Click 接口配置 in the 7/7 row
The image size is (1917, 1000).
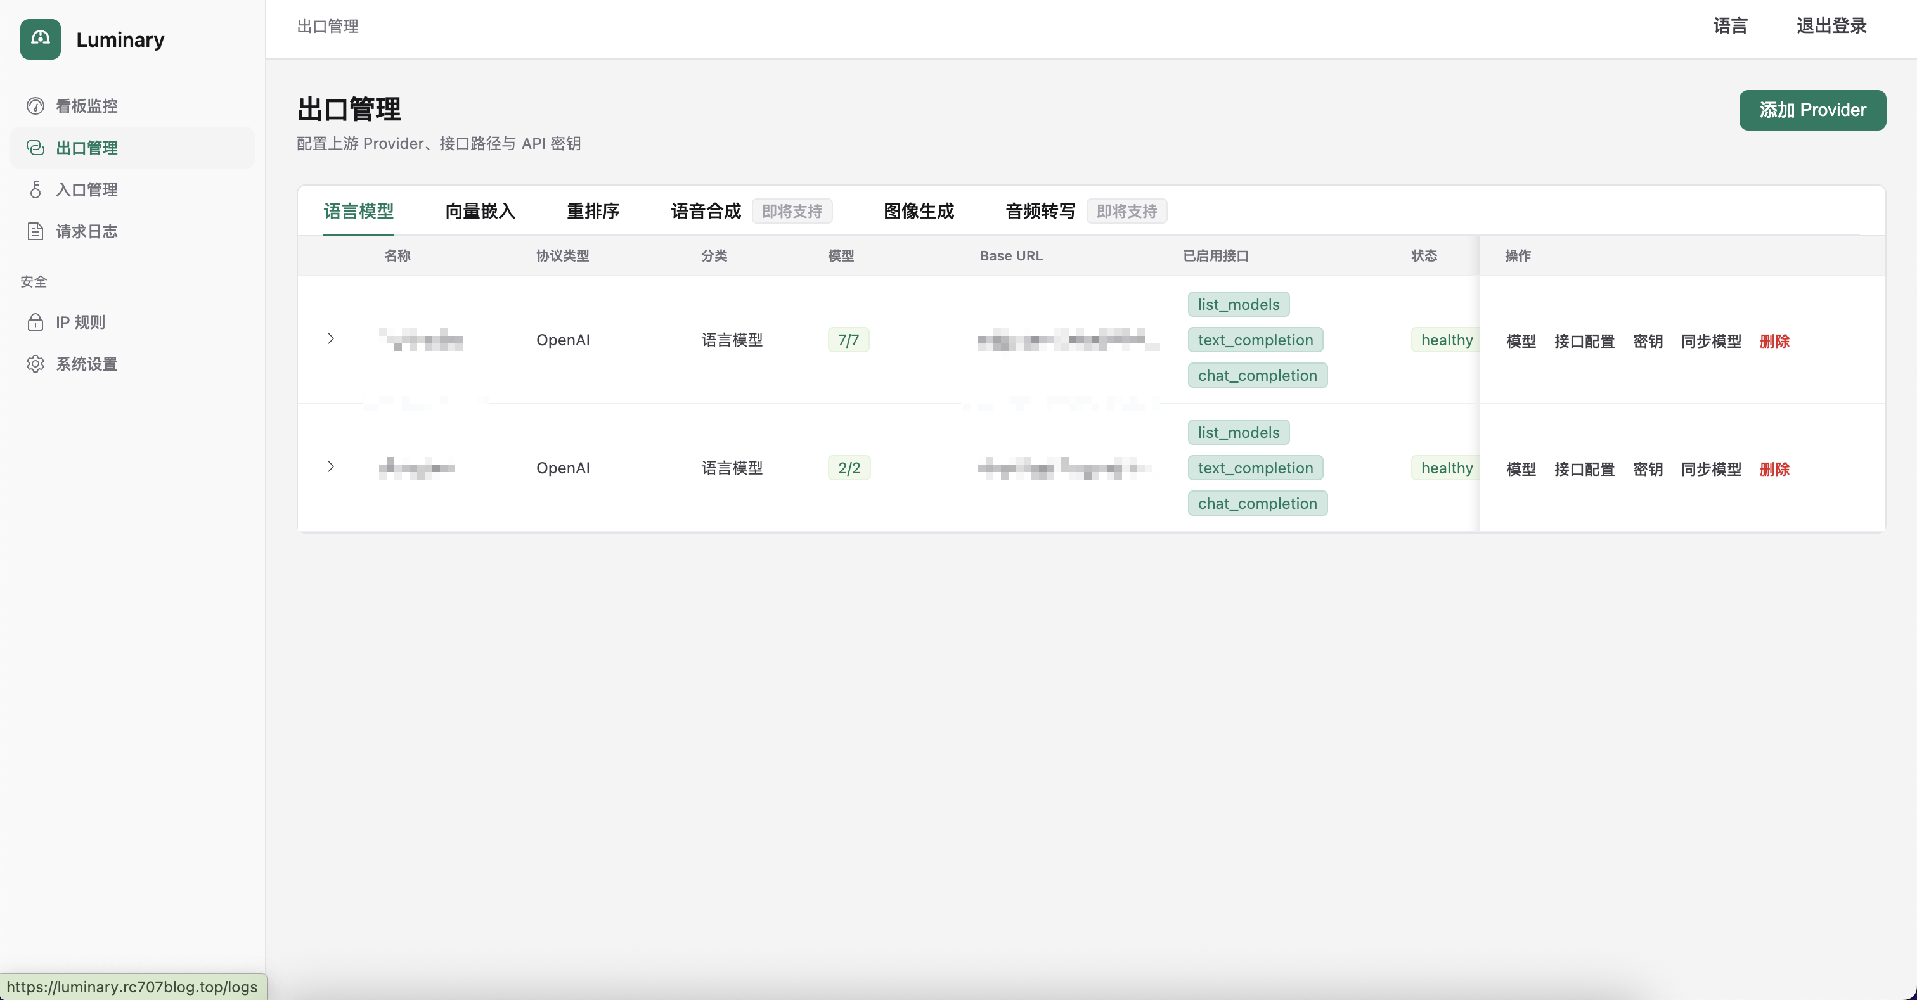[x=1584, y=341]
